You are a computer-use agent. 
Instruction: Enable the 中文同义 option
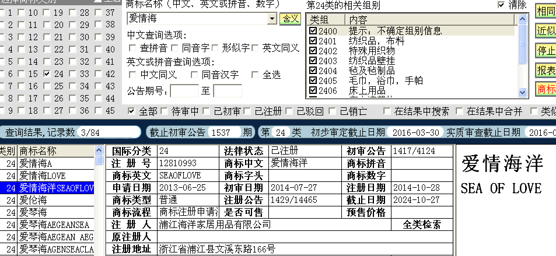click(132, 75)
